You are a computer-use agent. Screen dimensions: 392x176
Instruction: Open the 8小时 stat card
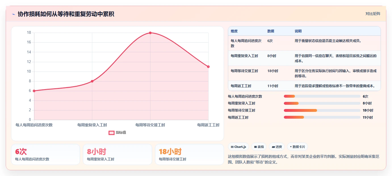118,154
